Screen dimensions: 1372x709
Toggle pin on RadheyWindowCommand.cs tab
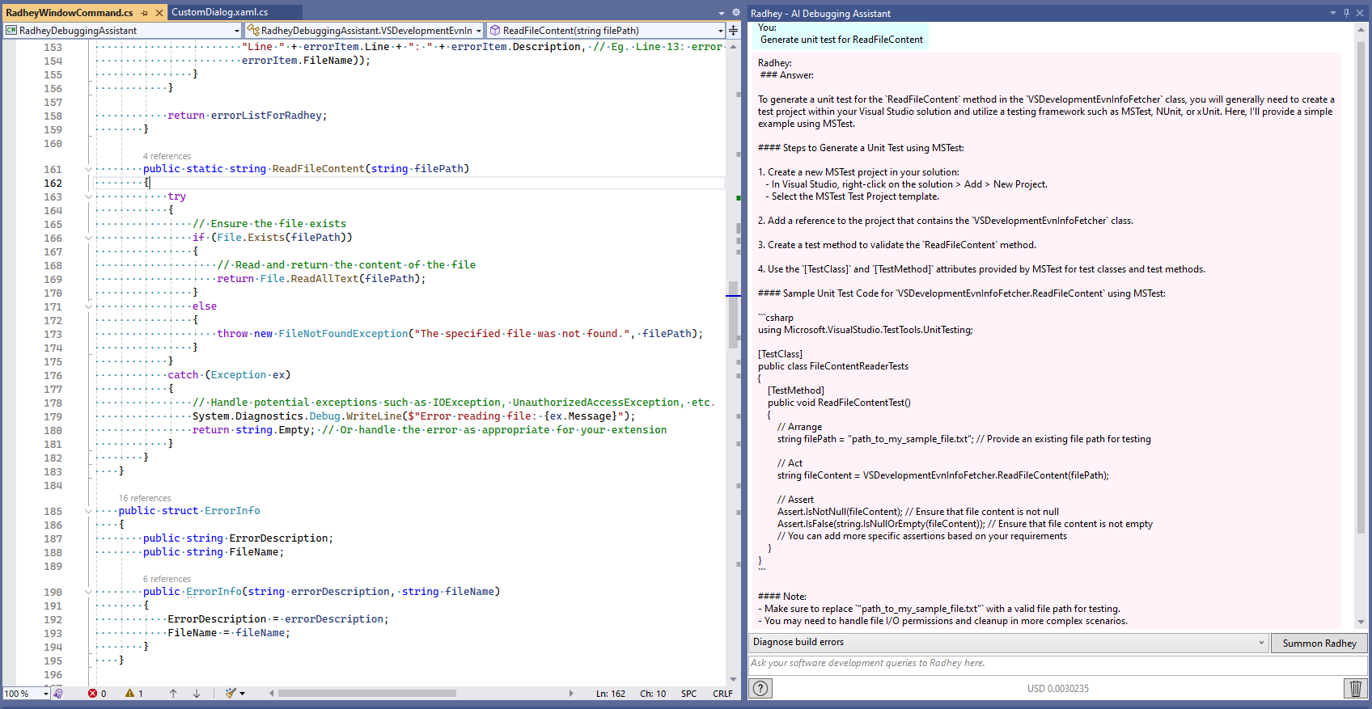pos(145,13)
